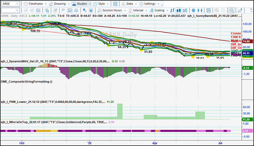Select filled candlestick chart style

coord(179,10)
